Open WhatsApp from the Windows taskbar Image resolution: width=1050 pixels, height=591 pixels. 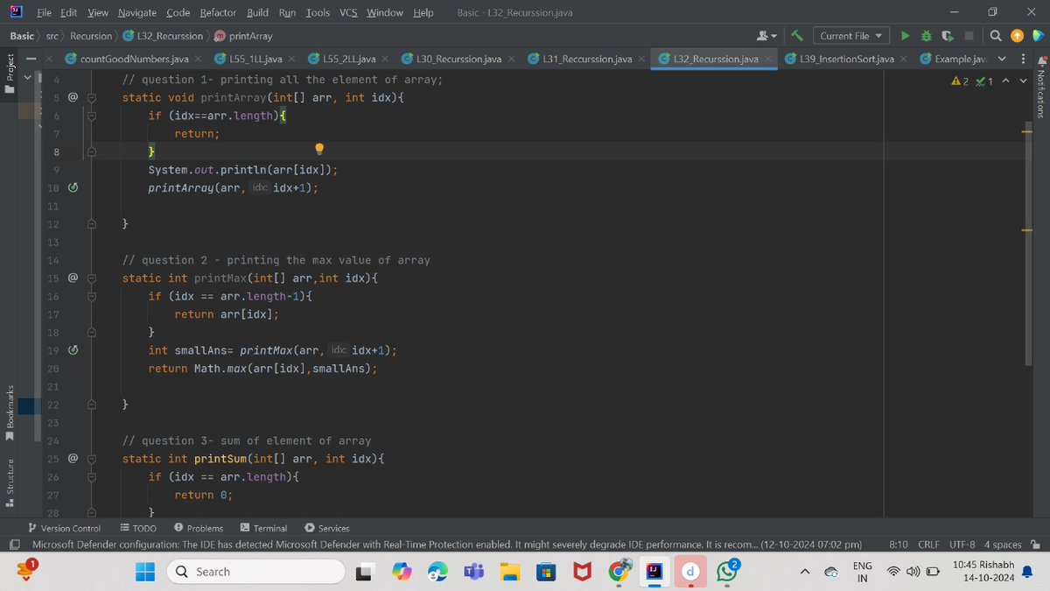[727, 571]
